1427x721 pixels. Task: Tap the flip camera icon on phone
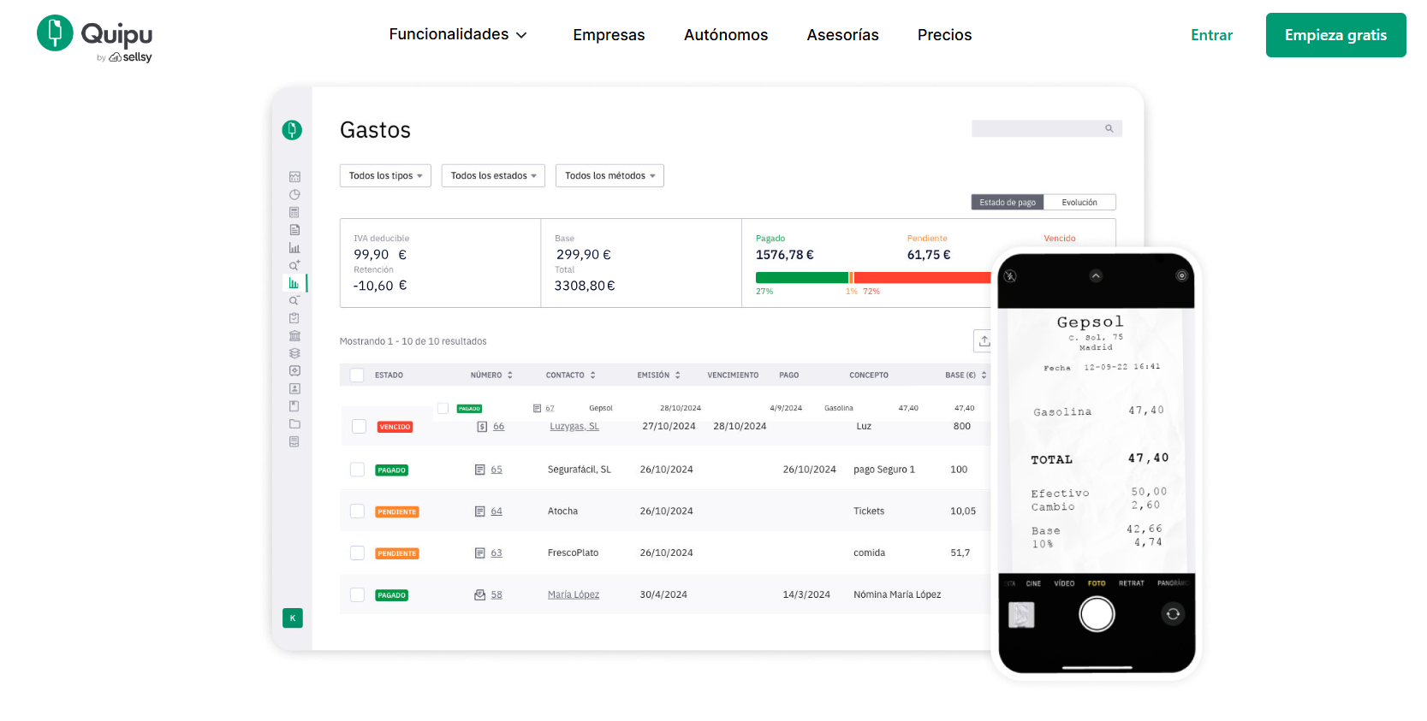point(1173,614)
